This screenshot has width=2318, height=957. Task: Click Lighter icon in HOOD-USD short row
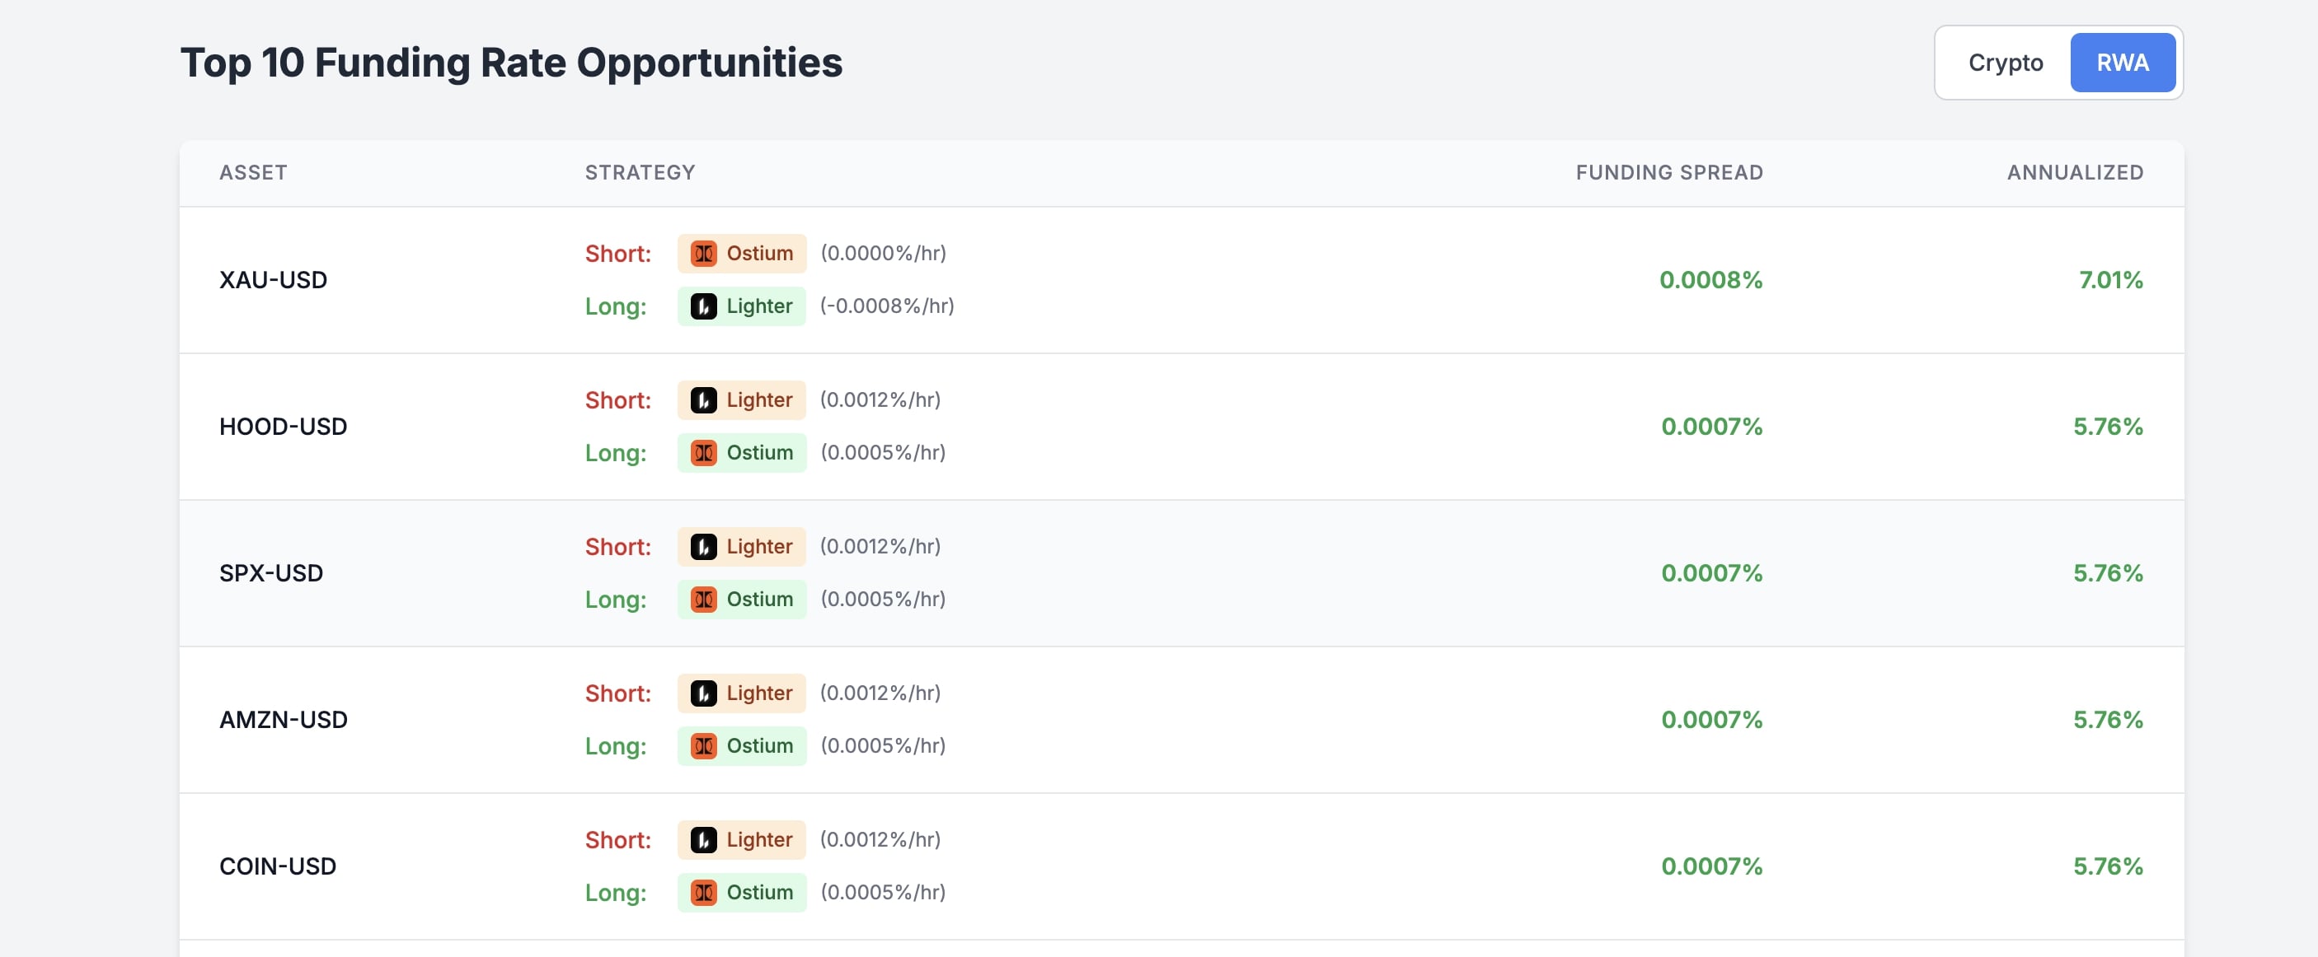coord(704,400)
